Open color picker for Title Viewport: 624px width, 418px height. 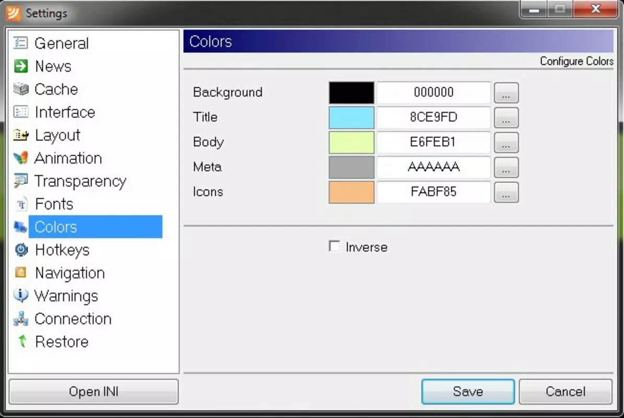[x=506, y=118]
